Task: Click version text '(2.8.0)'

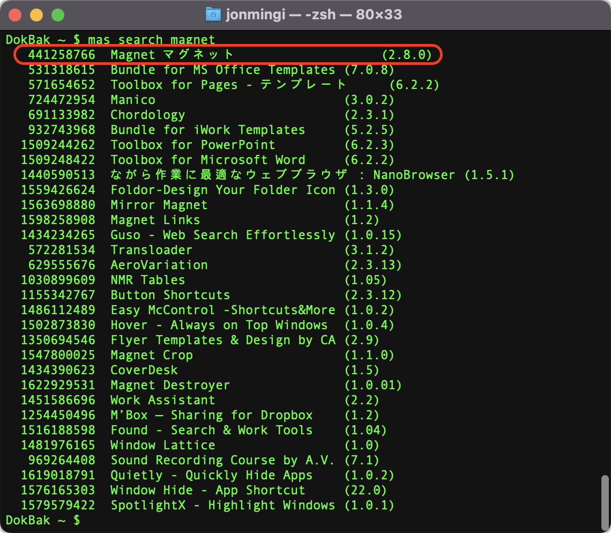Action: pos(407,55)
